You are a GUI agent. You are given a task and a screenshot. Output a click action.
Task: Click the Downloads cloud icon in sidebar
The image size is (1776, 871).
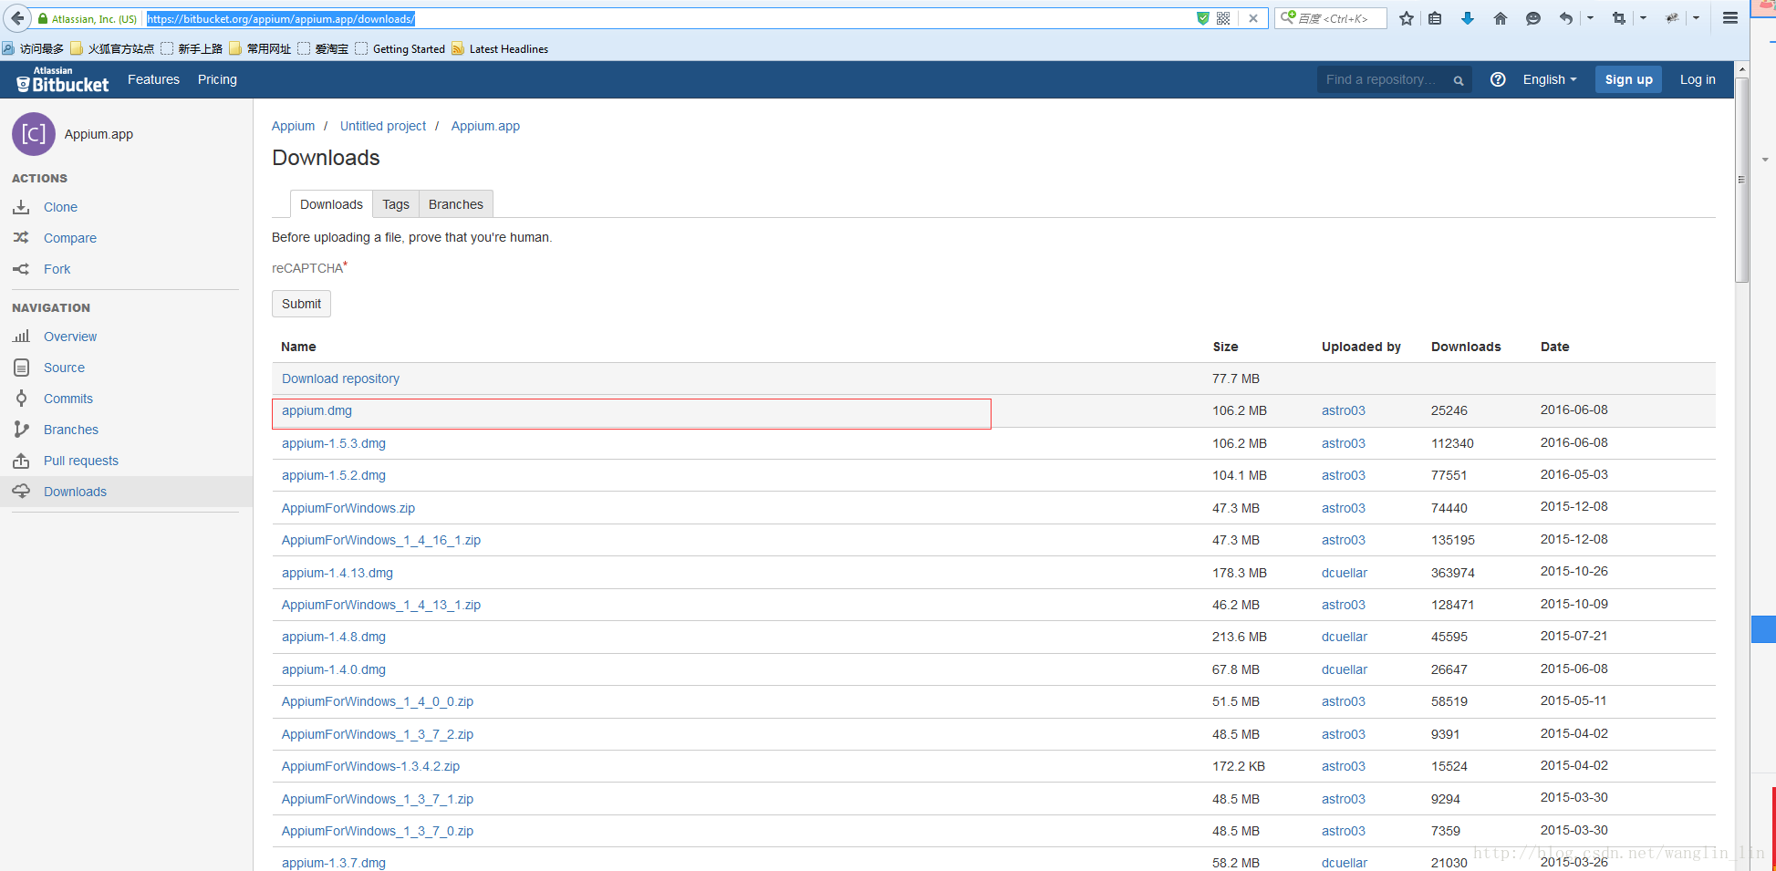point(21,492)
